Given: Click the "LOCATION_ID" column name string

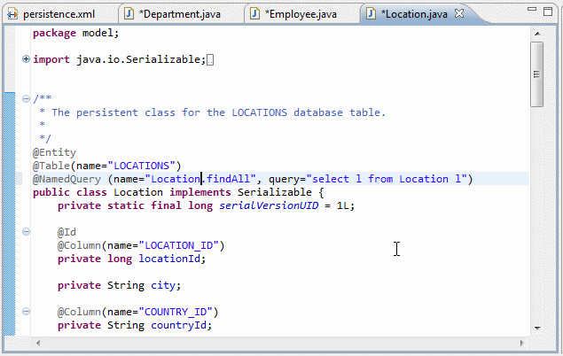Looking at the screenshot, I should (178, 245).
